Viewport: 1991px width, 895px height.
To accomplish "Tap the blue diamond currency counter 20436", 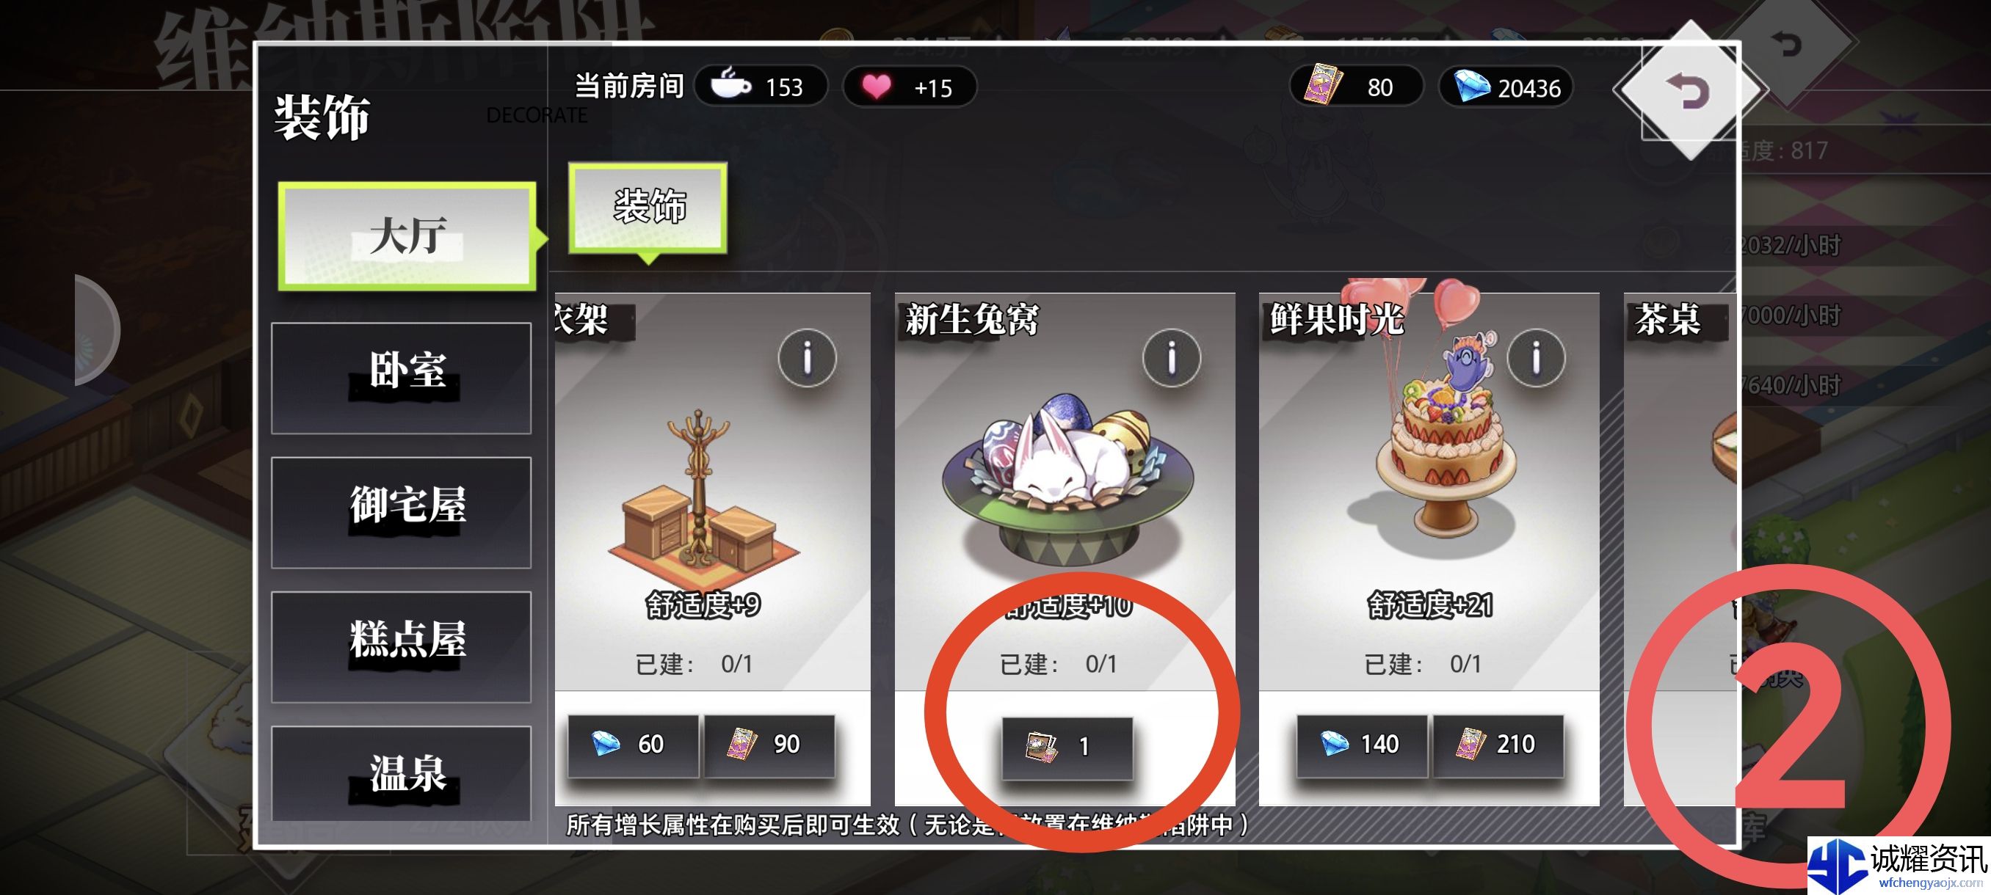I will point(1505,87).
